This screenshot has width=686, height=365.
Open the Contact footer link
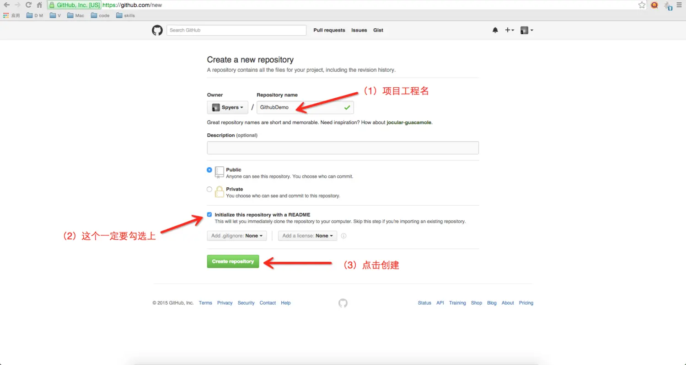click(x=268, y=303)
